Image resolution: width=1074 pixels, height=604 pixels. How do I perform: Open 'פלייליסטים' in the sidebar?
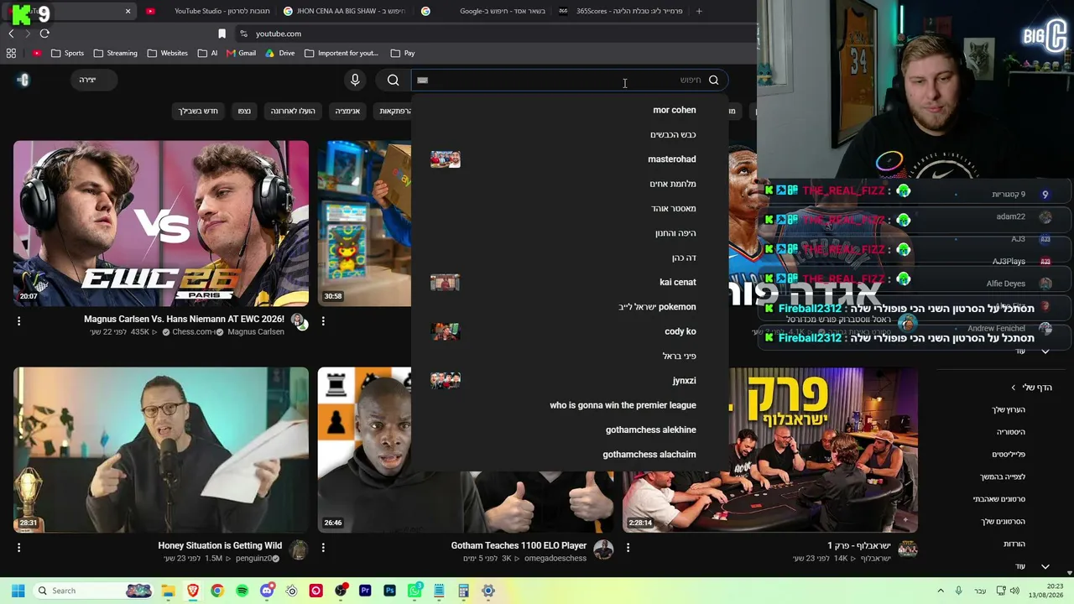pos(1009,455)
